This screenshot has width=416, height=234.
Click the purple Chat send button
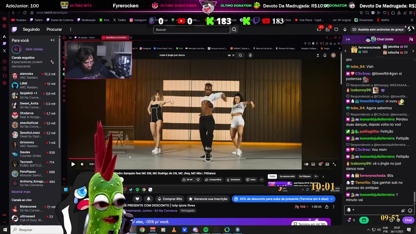408,220
